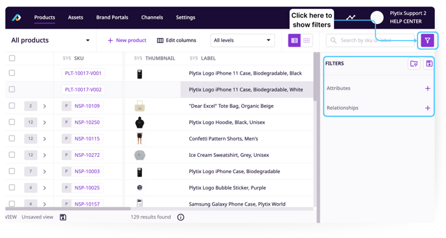
Task: Open saved filters folder icon
Action: pyautogui.click(x=414, y=64)
